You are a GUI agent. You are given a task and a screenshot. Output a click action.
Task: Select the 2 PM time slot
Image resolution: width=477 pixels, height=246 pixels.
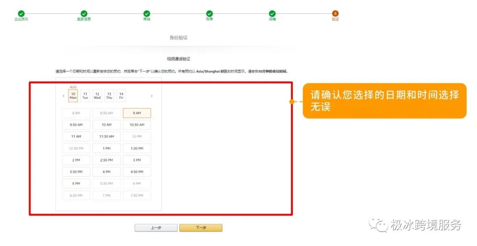[x=76, y=160]
